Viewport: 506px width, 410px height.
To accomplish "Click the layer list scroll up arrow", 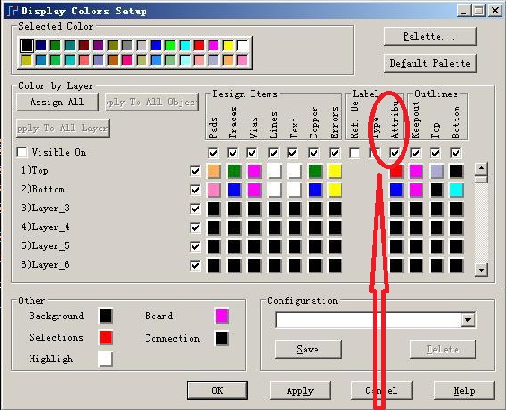I will pyautogui.click(x=481, y=168).
